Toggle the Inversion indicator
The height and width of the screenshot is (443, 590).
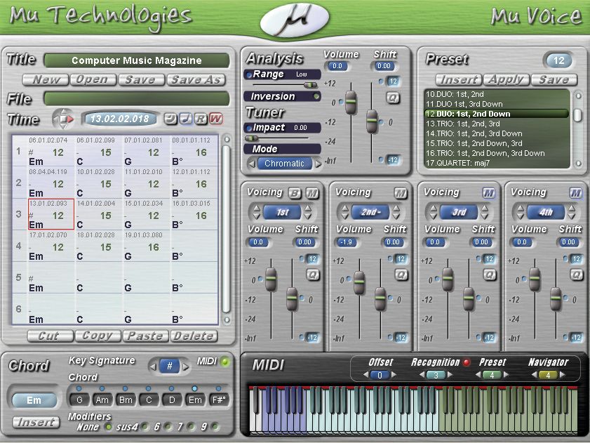click(316, 96)
